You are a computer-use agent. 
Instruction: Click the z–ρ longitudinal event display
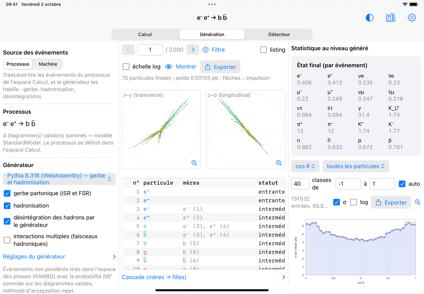(246, 130)
